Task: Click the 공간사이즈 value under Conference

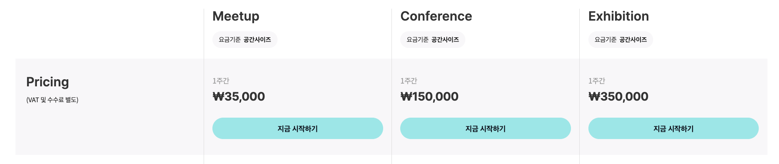Action: [x=445, y=40]
